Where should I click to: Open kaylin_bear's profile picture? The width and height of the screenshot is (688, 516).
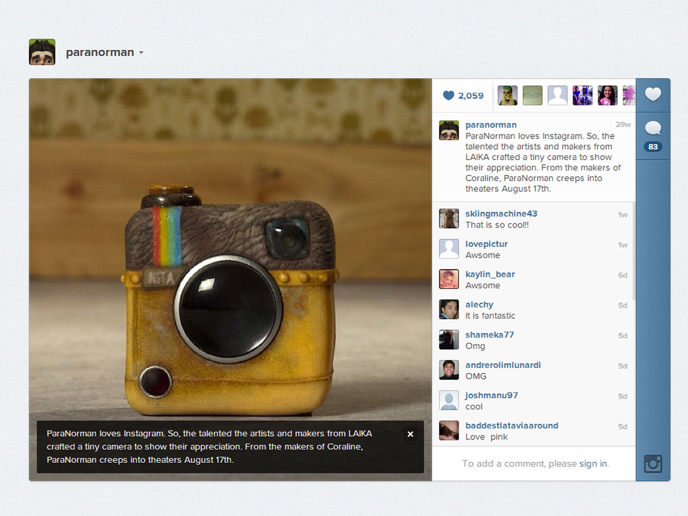pos(449,279)
